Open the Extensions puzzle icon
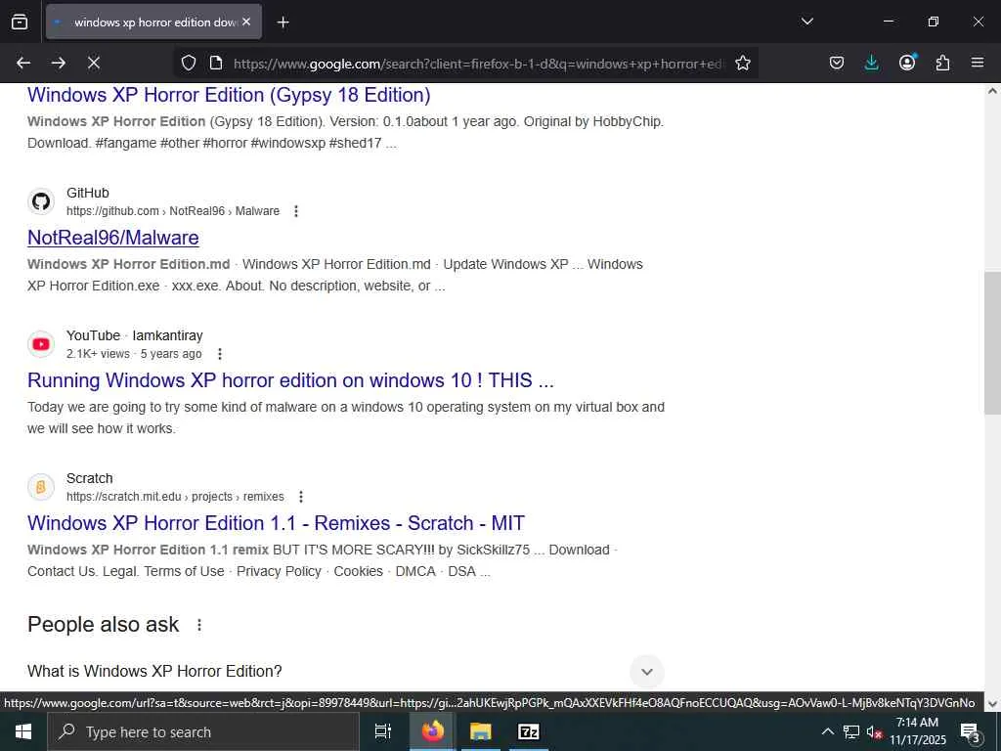Screen dimensions: 1001x751 point(942,63)
